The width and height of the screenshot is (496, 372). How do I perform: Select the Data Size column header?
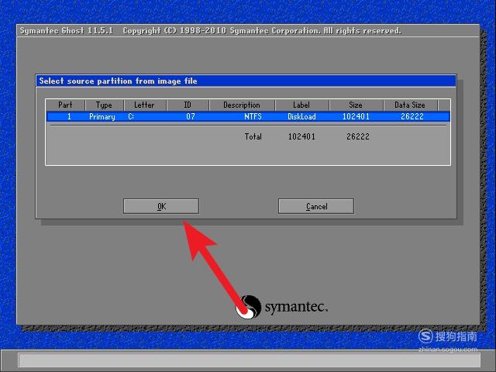point(410,105)
